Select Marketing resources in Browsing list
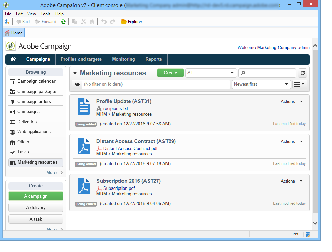332x252 pixels. coord(36,162)
